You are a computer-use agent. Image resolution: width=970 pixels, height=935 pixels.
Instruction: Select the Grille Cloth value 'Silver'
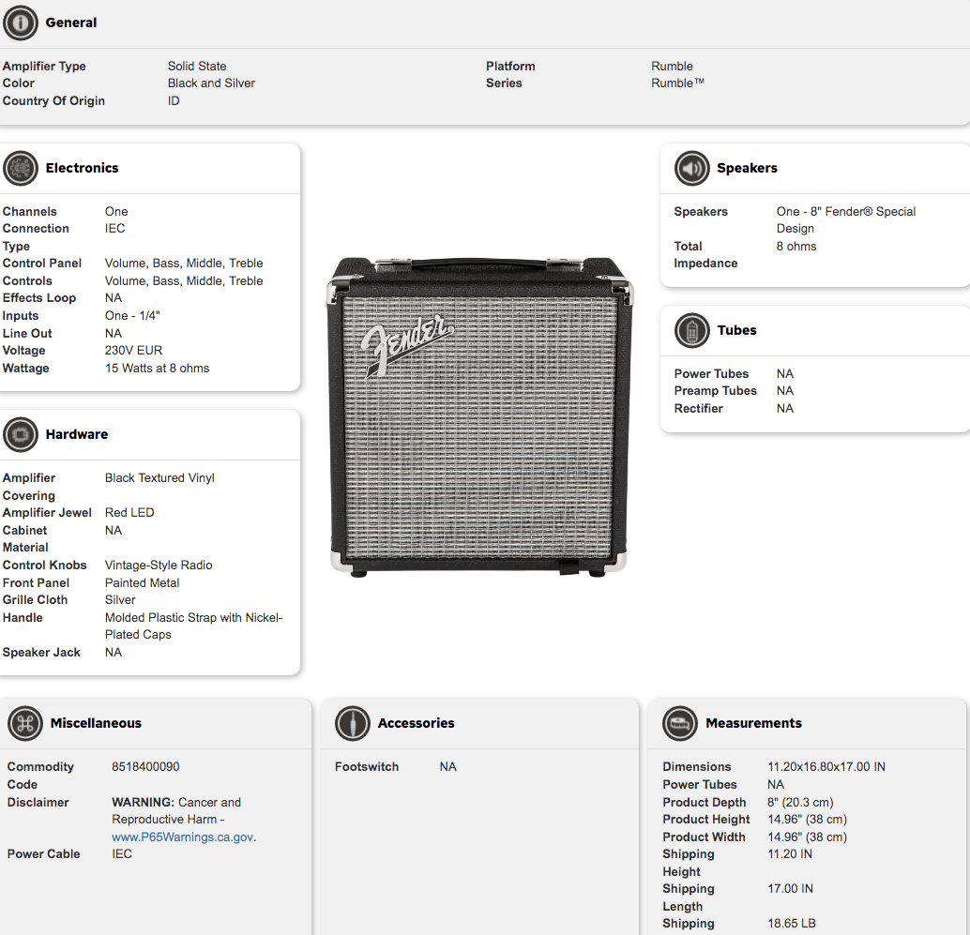pyautogui.click(x=120, y=600)
